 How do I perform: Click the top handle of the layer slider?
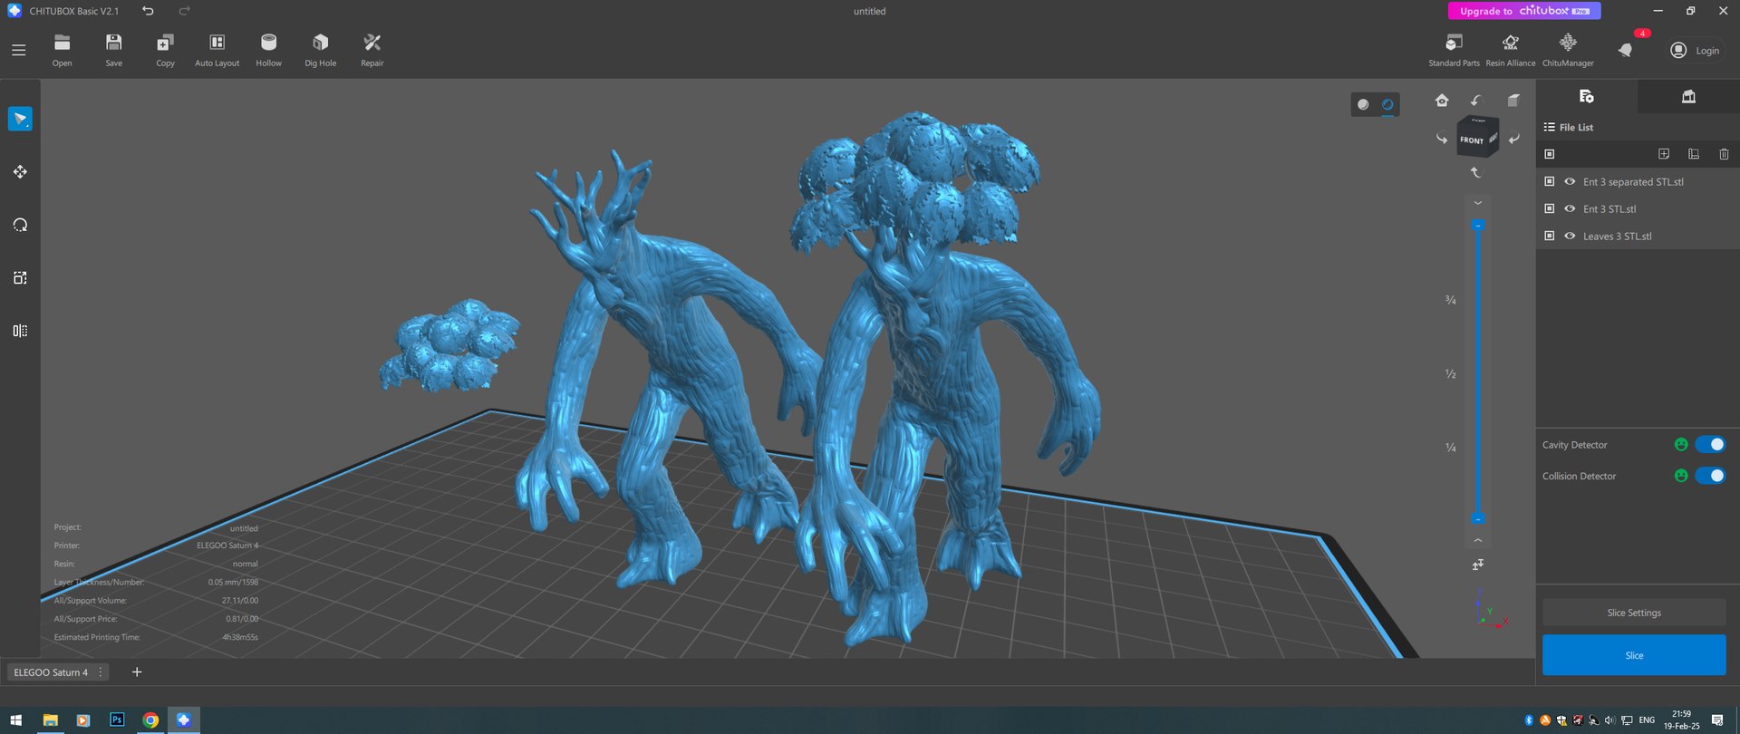[1478, 225]
